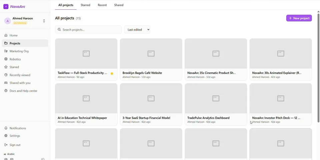
Task: Click the 'Ahmed Haroon · 32d ago' text
Action: [201, 77]
